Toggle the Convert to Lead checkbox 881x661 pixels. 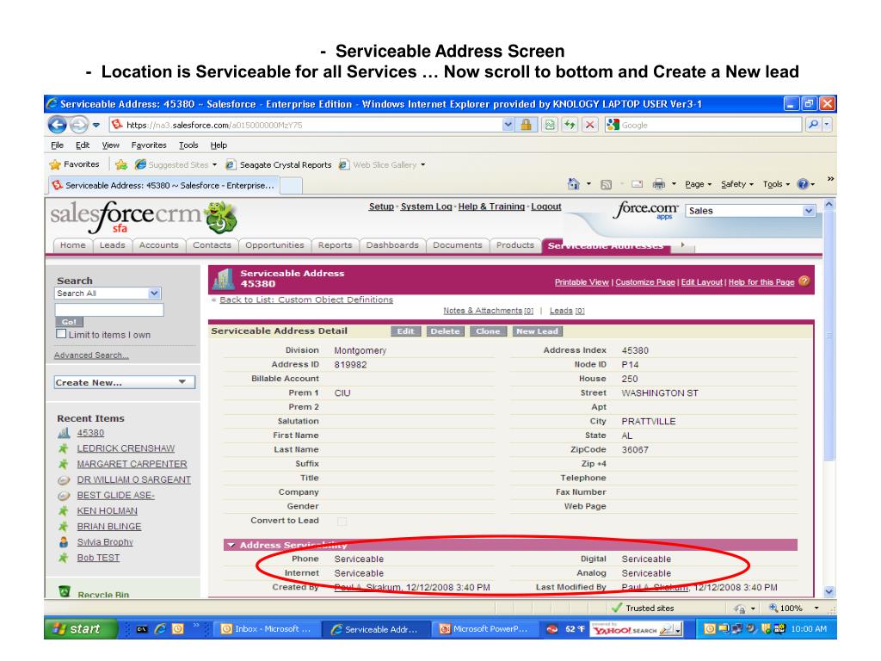click(342, 521)
